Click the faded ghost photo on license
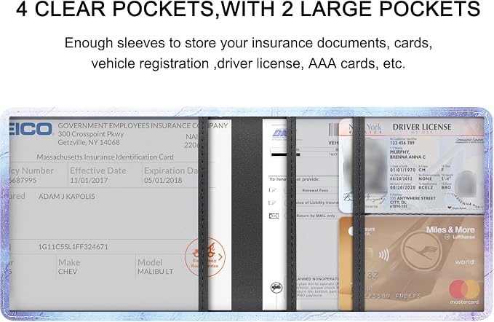This screenshot has height=322, width=494. tap(466, 184)
